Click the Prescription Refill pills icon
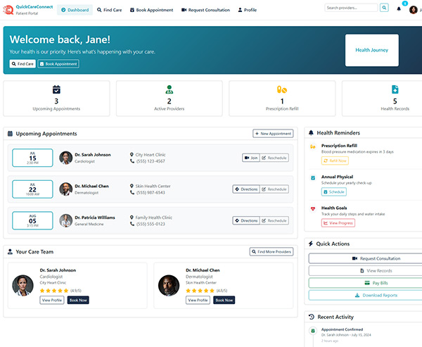Screen dimensions: 422x347 282,89
